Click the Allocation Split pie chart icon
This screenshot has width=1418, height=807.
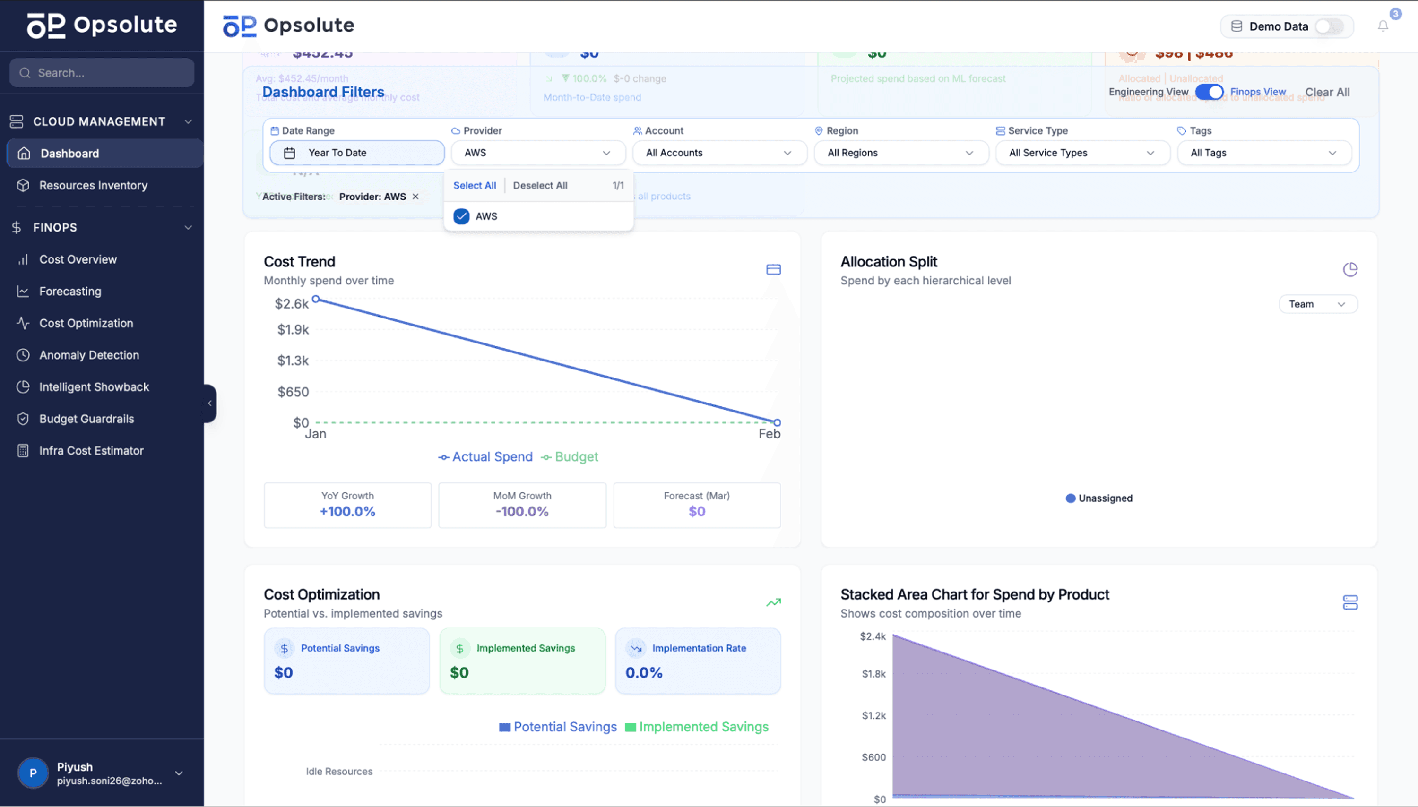(x=1350, y=269)
